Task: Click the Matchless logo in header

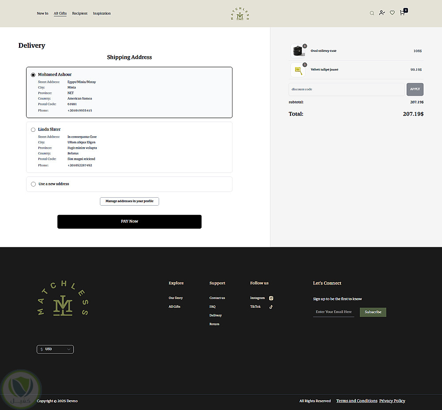Action: click(240, 14)
